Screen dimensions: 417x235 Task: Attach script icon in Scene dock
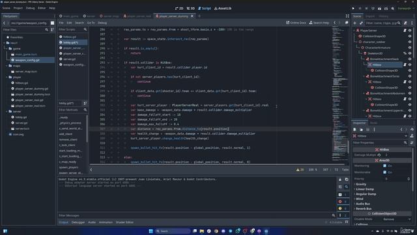click(x=405, y=23)
